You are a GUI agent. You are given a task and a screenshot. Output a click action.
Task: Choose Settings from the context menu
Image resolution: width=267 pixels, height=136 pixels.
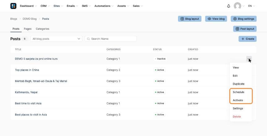click(x=238, y=108)
